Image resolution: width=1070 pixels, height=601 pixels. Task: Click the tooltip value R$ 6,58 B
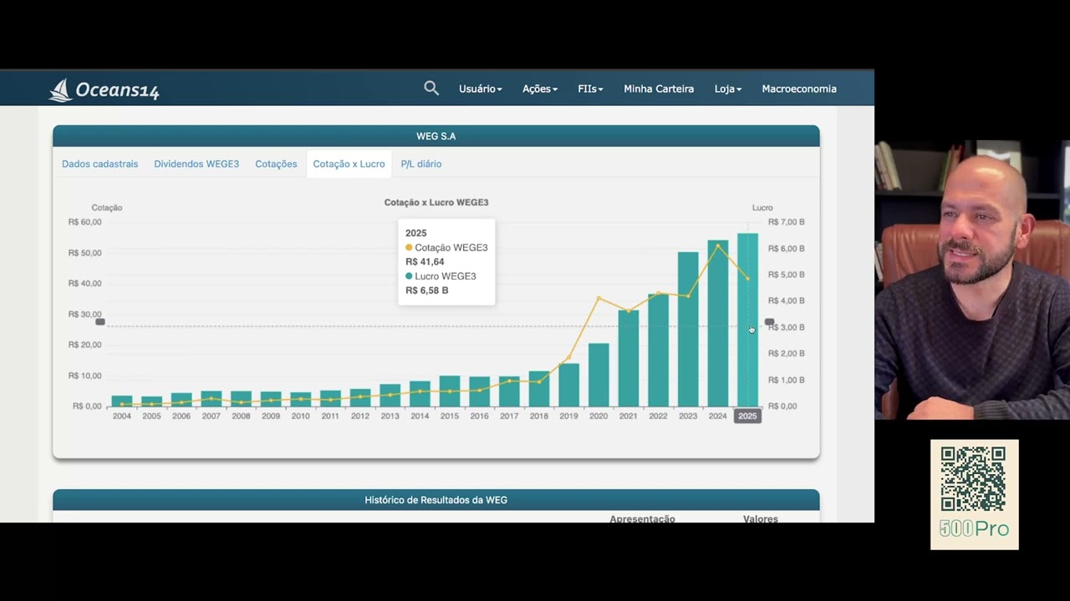[427, 290]
